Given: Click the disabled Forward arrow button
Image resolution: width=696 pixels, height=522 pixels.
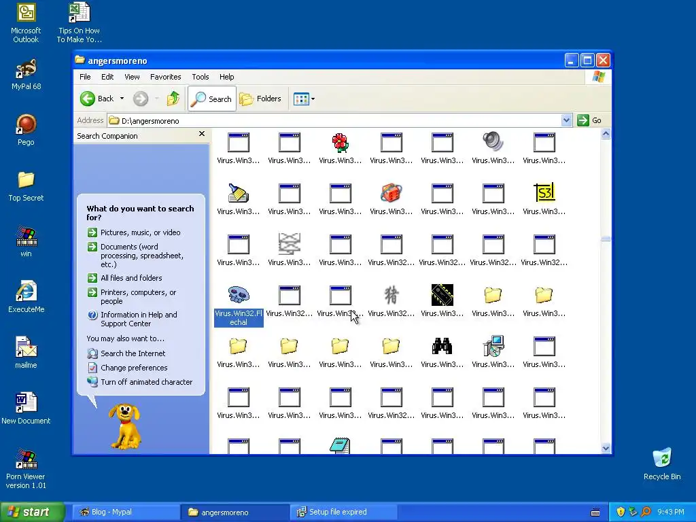Looking at the screenshot, I should tap(140, 99).
